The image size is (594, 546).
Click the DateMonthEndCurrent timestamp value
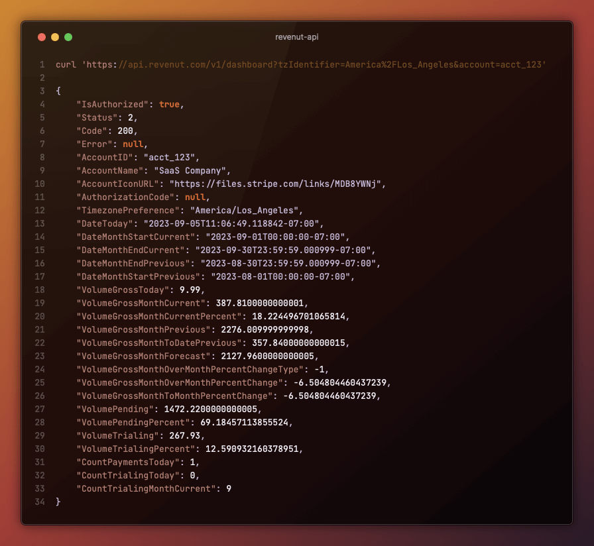coord(283,250)
